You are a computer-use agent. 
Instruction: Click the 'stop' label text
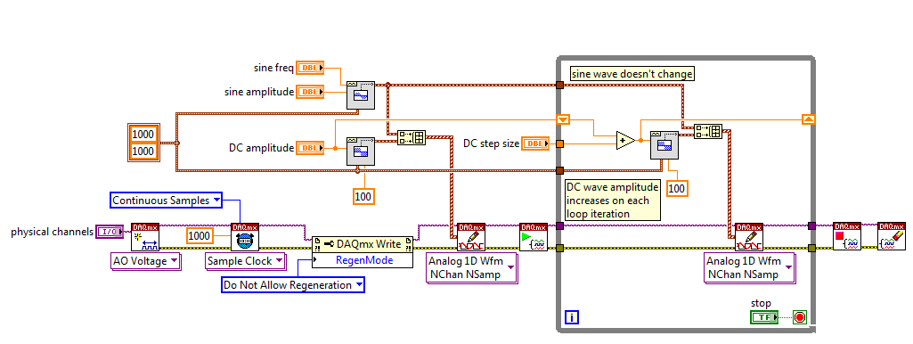[761, 303]
